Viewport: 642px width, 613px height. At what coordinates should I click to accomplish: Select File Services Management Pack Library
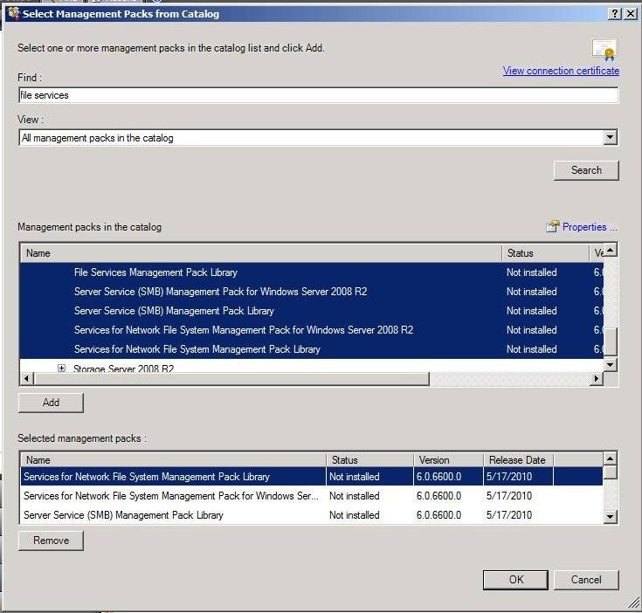click(311, 272)
